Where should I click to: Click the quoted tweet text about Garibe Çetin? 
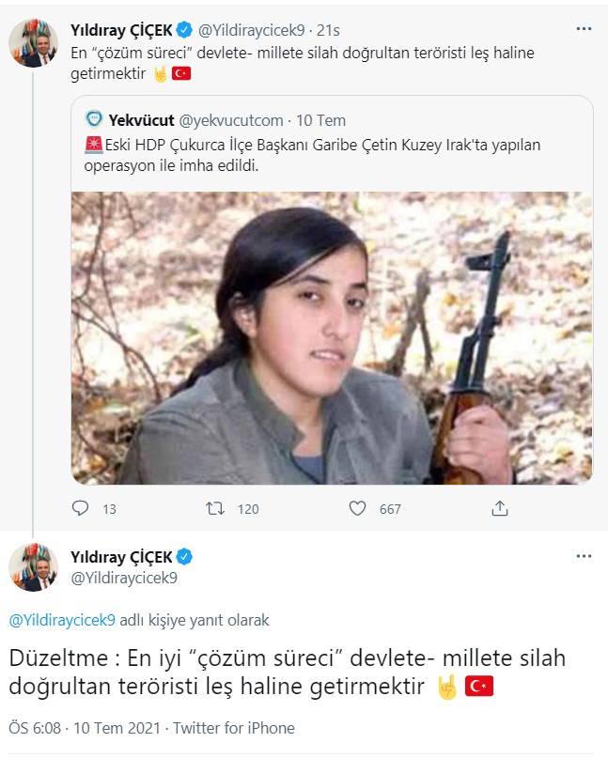[320, 155]
